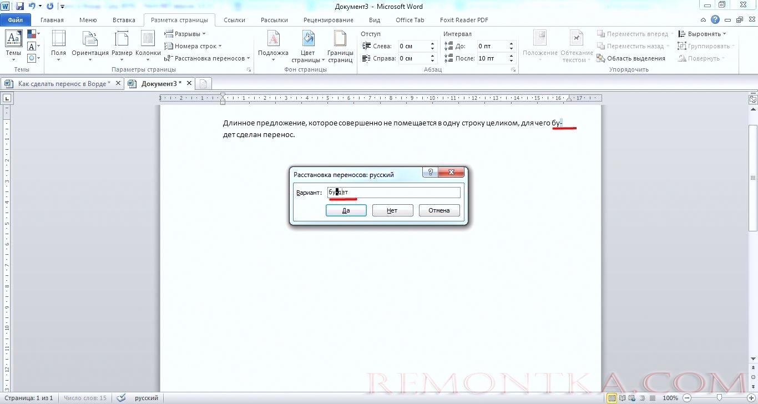Open the Подложка watermark menu
This screenshot has width=758, height=404.
click(x=273, y=46)
